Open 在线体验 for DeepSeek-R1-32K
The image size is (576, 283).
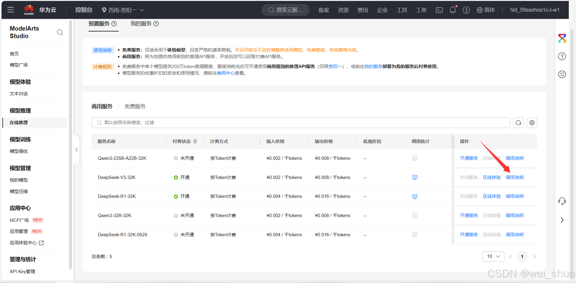[x=492, y=196]
